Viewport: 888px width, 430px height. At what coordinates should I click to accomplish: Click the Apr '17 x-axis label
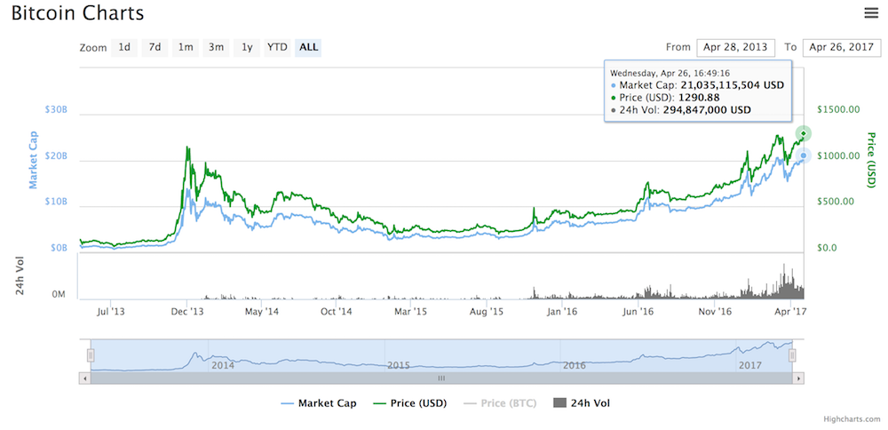pyautogui.click(x=790, y=311)
